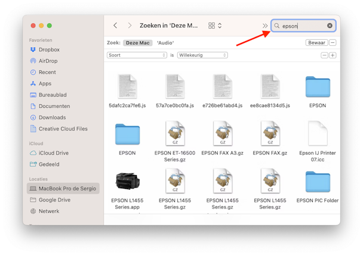Select EPSON L1455 Series.app printer icon
The image size is (363, 255).
[127, 181]
